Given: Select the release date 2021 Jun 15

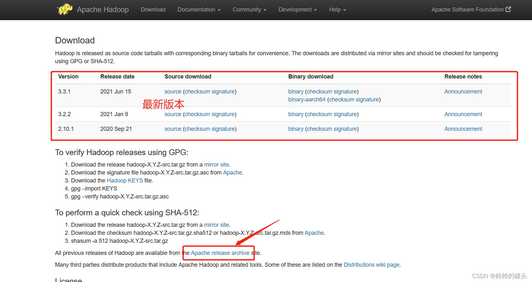Looking at the screenshot, I should point(116,92).
